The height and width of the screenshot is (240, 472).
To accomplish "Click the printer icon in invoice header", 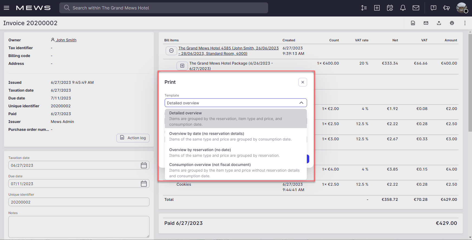I will tap(452, 23).
